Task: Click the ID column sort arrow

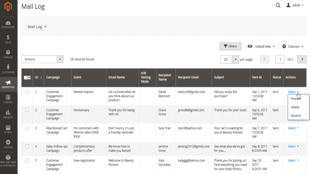Action: 41,77
